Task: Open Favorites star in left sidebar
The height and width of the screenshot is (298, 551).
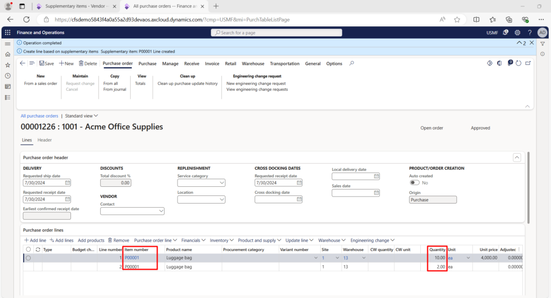Action: [8, 65]
